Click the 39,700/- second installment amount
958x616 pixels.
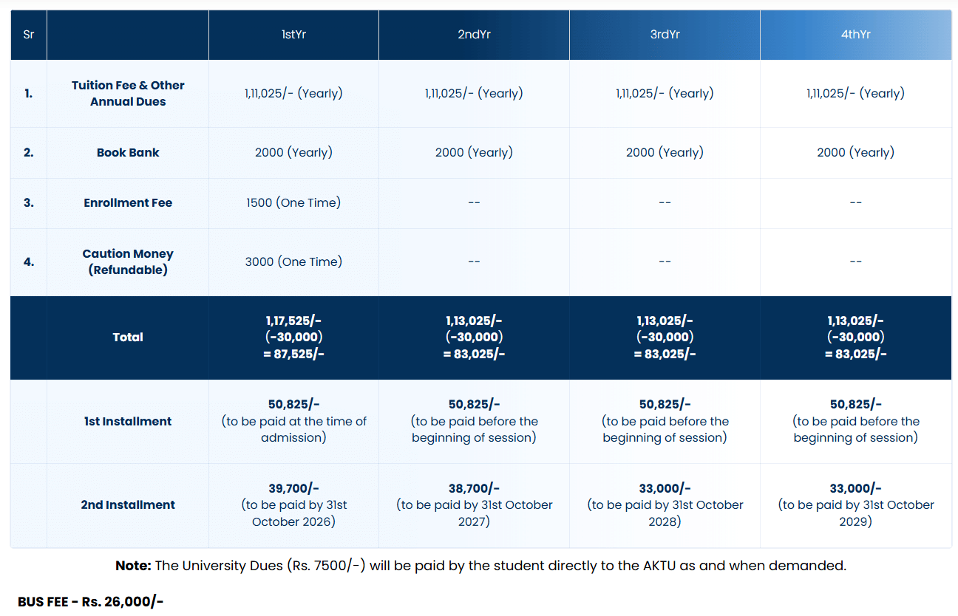tap(293, 489)
